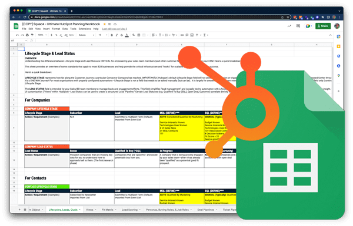Click the Insert link icon
The height and width of the screenshot is (226, 353).
pyautogui.click(x=182, y=35)
